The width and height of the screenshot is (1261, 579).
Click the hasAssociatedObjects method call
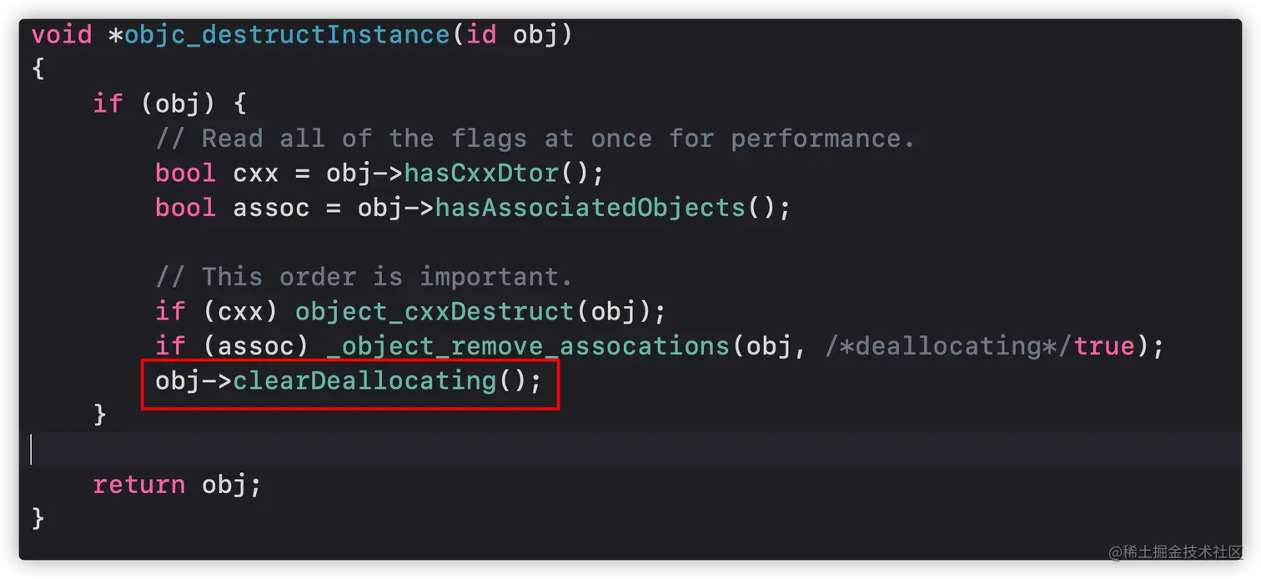pos(590,207)
